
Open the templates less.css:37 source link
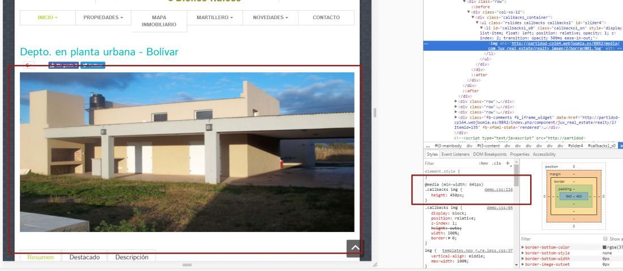pos(477,251)
